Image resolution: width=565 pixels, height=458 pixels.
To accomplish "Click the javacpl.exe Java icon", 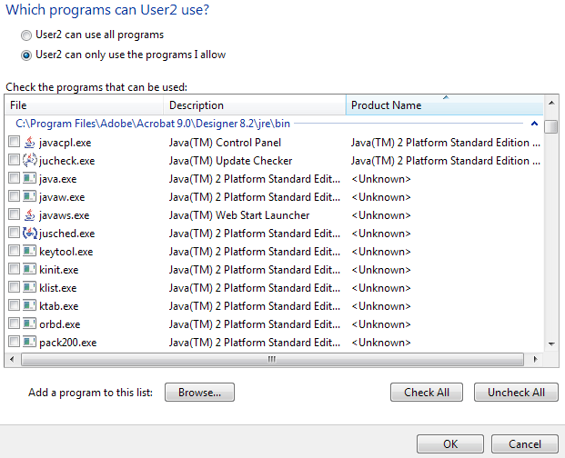I will pos(29,143).
